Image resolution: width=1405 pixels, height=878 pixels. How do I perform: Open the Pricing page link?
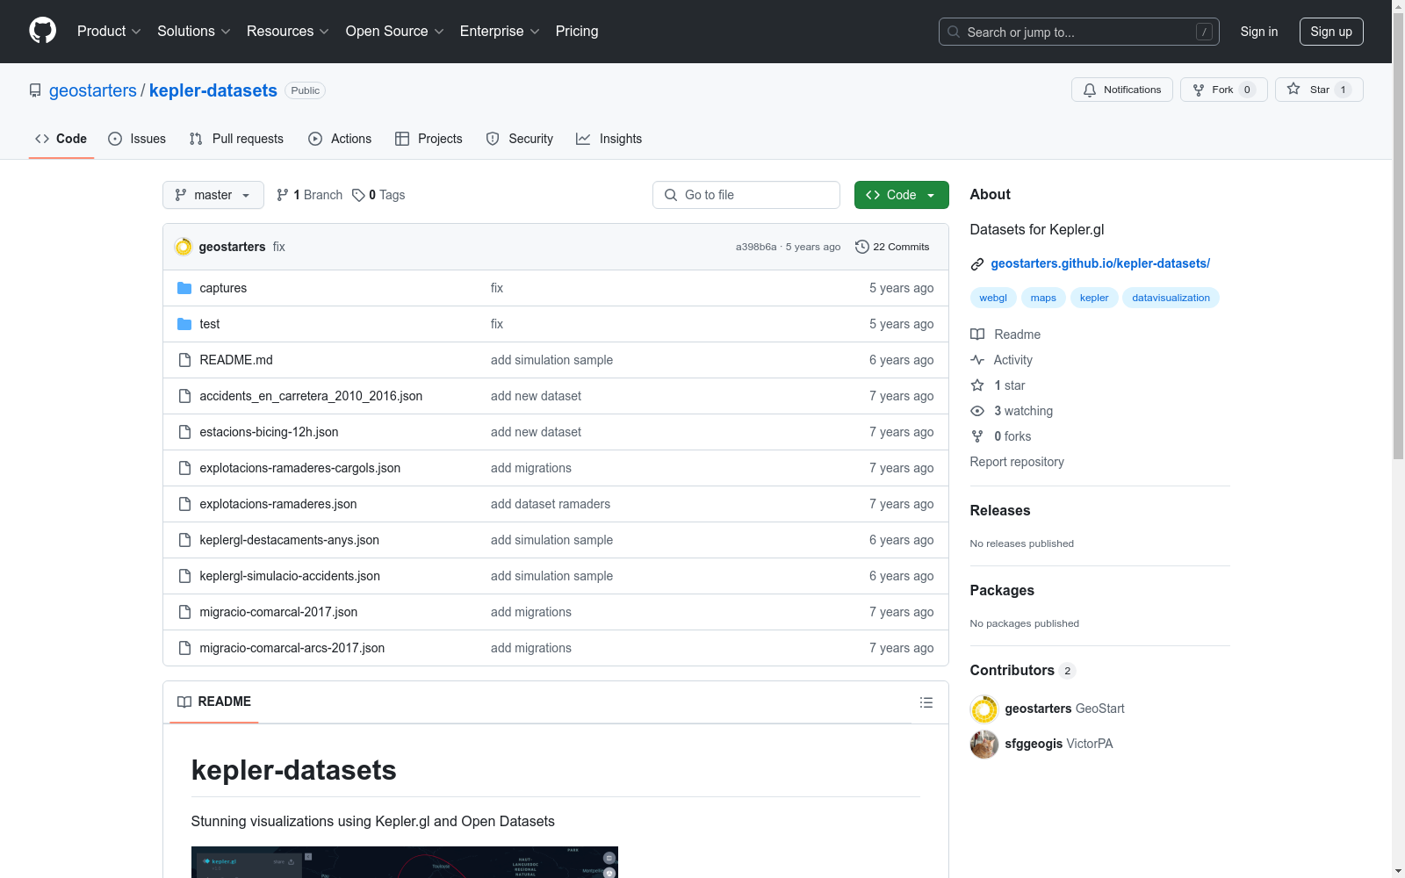point(577,32)
